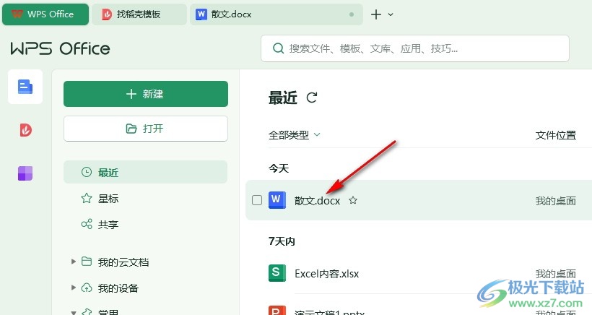Screen dimensions: 592x315
Task: Switch to the 散文.docx tab
Action: tap(276, 14)
